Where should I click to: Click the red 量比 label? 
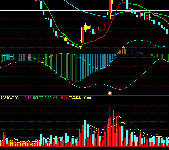tap(56, 98)
